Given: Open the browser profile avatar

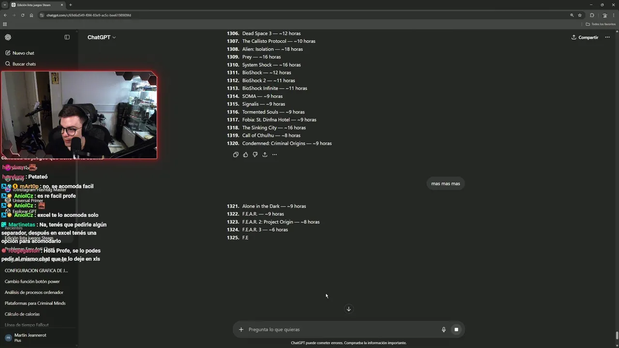Looking at the screenshot, I should 604,15.
